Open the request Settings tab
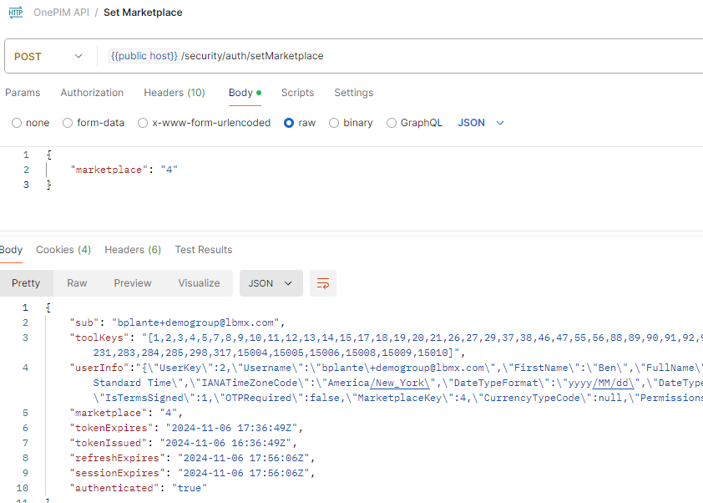Image resolution: width=703 pixels, height=503 pixels. 354,93
